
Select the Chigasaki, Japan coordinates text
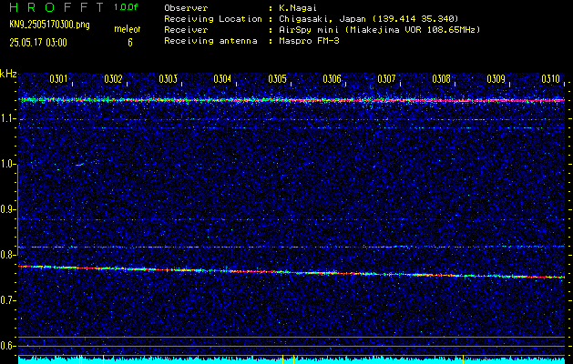(x=369, y=19)
